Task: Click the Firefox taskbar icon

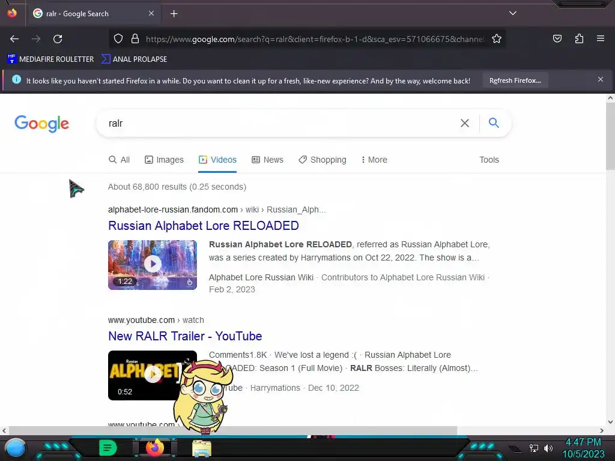Action: tap(155, 448)
